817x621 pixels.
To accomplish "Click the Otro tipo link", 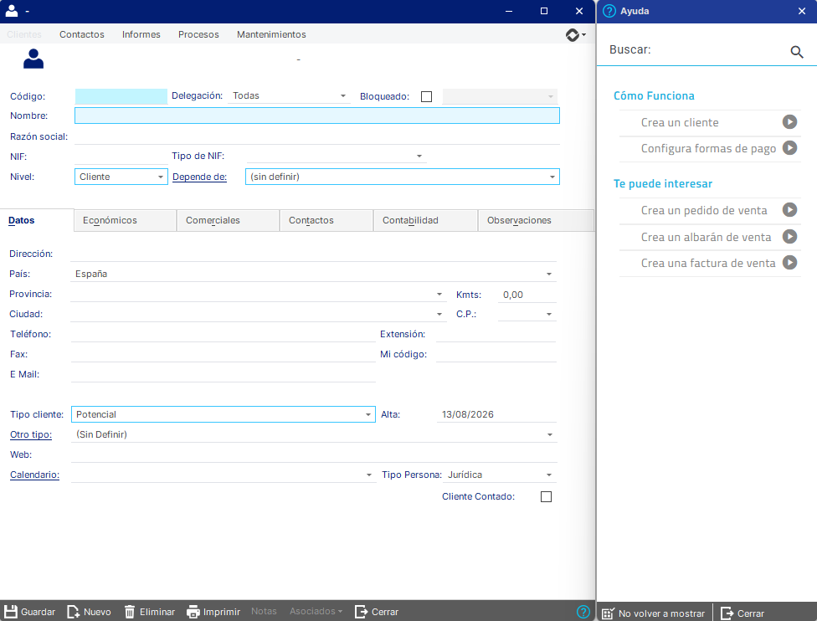I will (31, 435).
